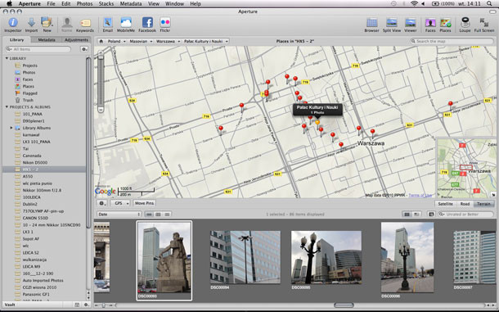Select the Auto Imported Photos project
This screenshot has width=499, height=312.
43,280
